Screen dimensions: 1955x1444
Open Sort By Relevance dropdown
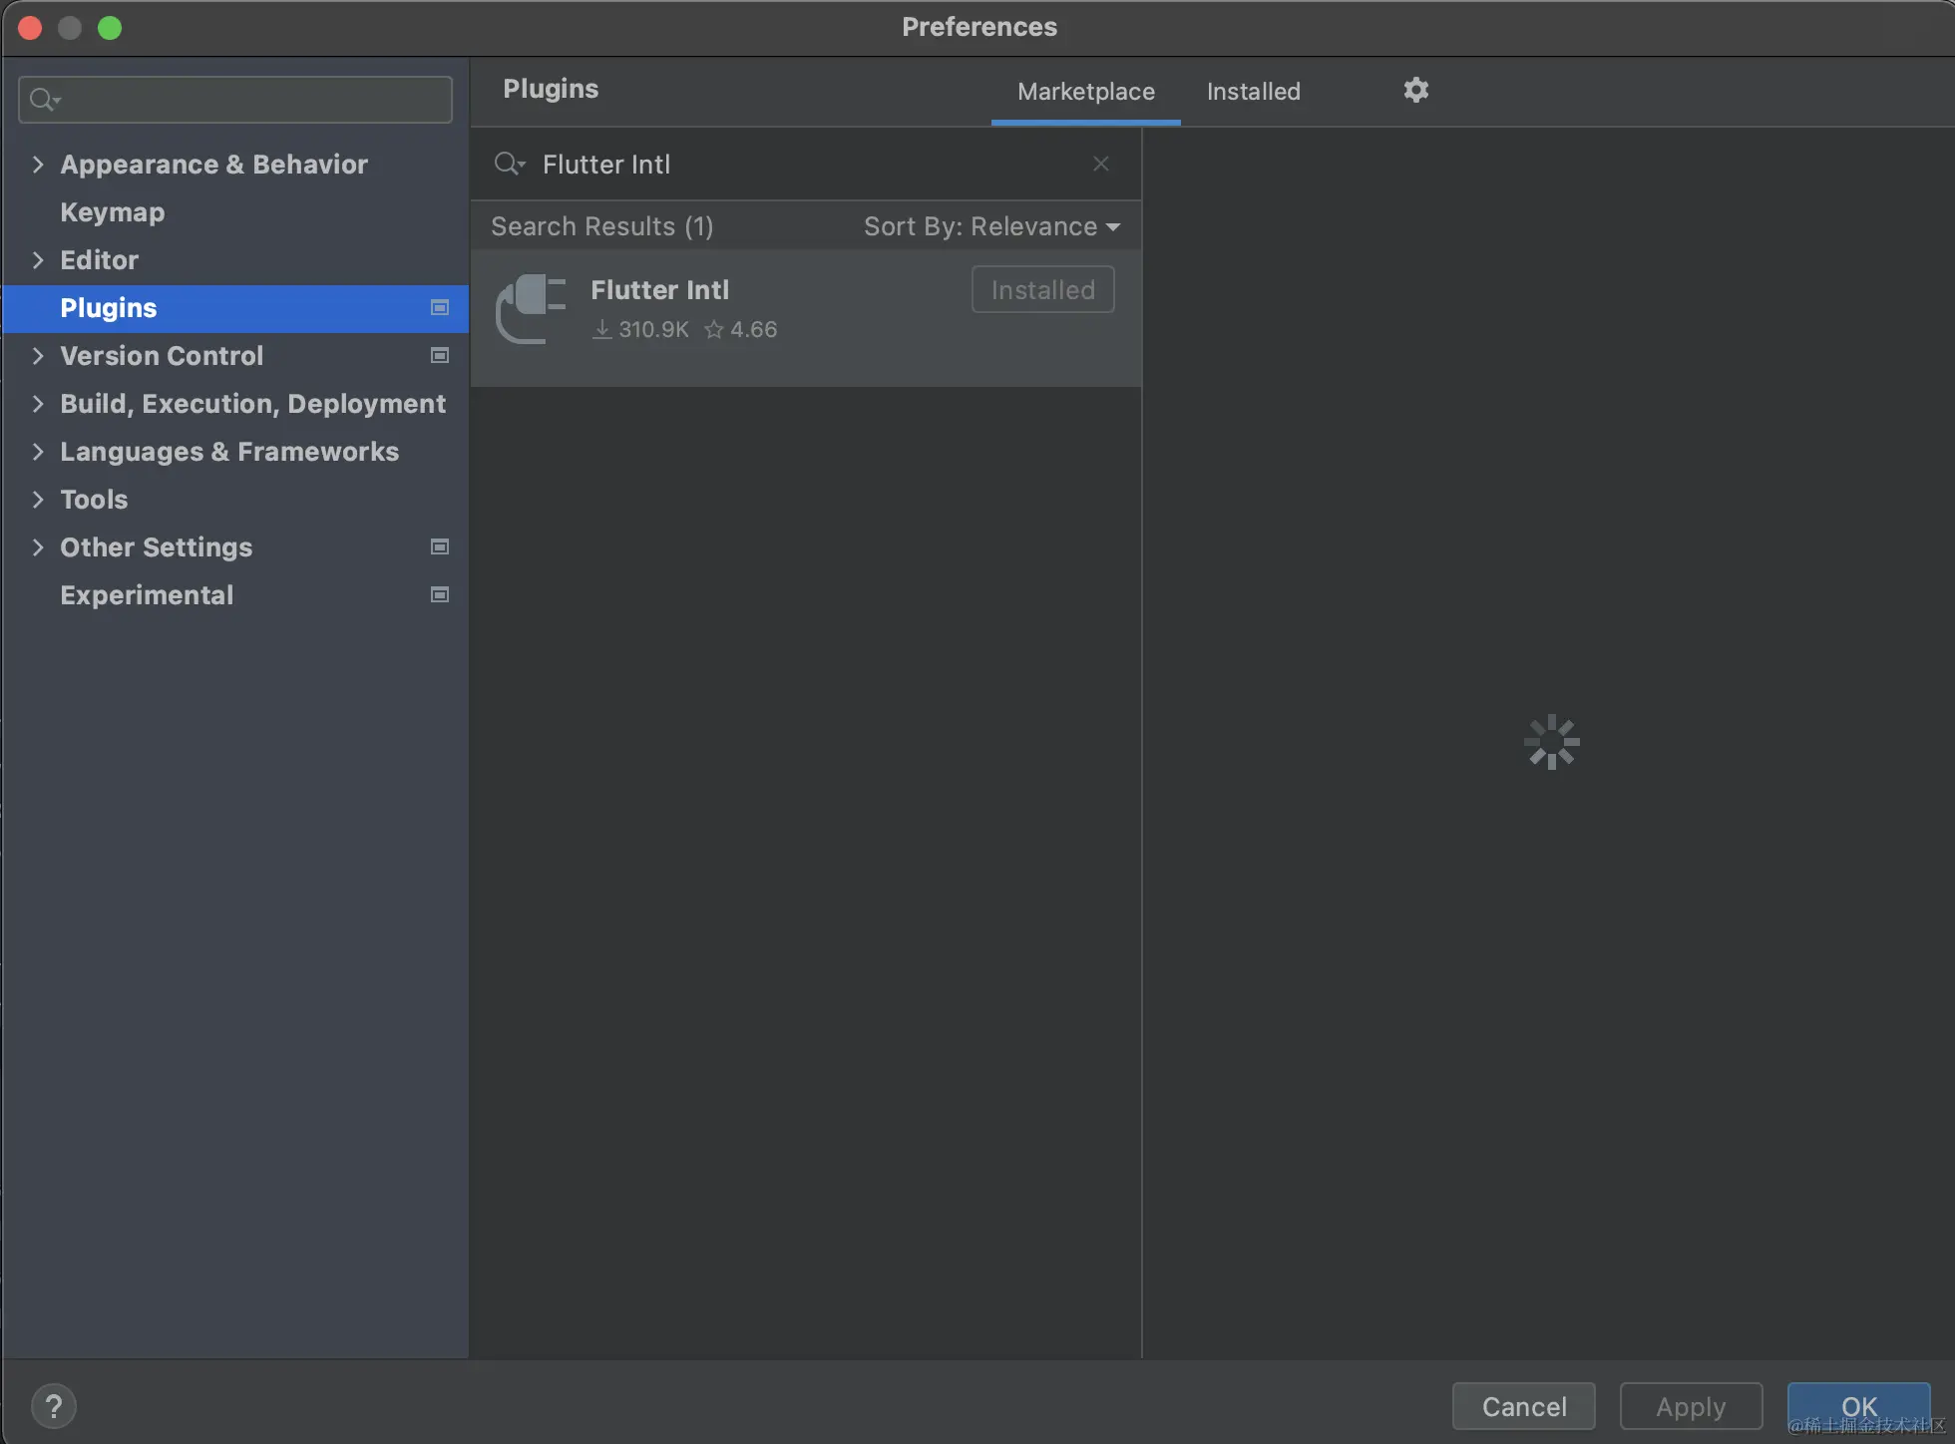(991, 226)
